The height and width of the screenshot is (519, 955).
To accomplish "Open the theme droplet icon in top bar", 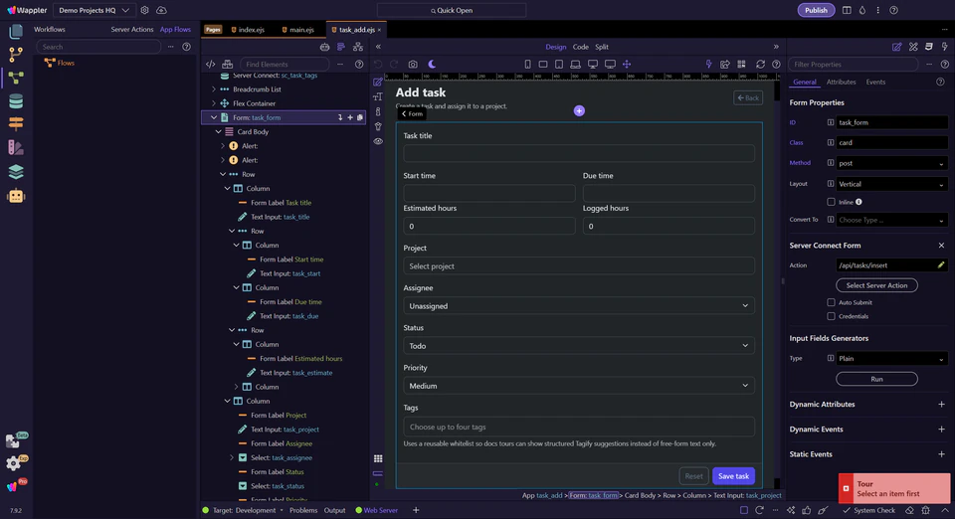I will (862, 10).
